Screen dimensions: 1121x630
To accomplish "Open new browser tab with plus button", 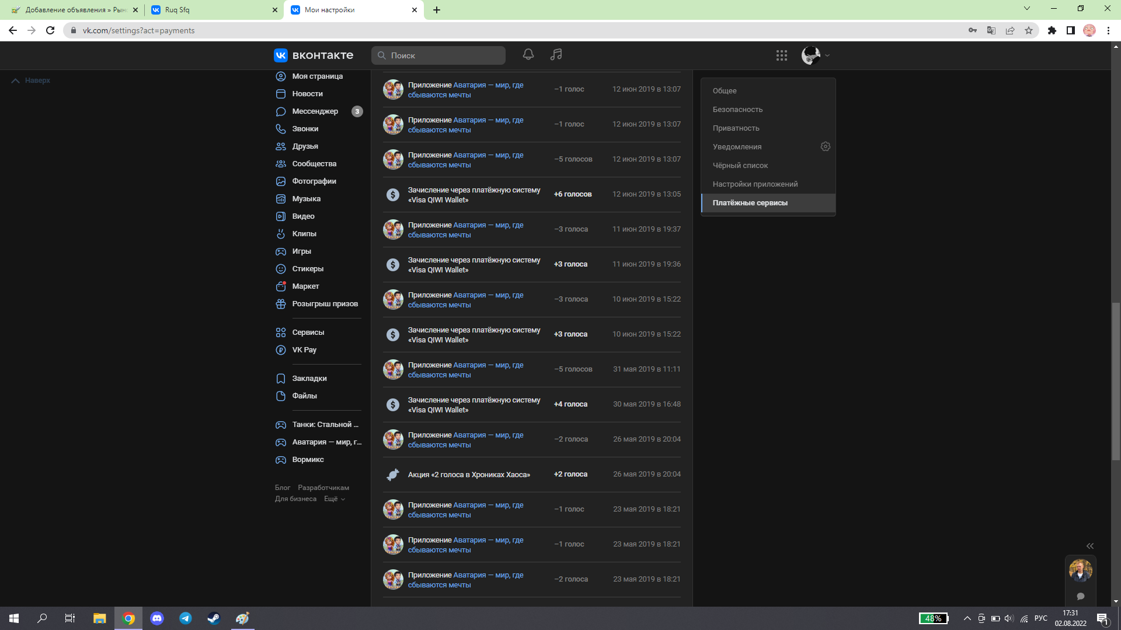I will point(436,10).
